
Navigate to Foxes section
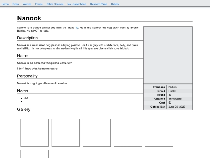39,4
